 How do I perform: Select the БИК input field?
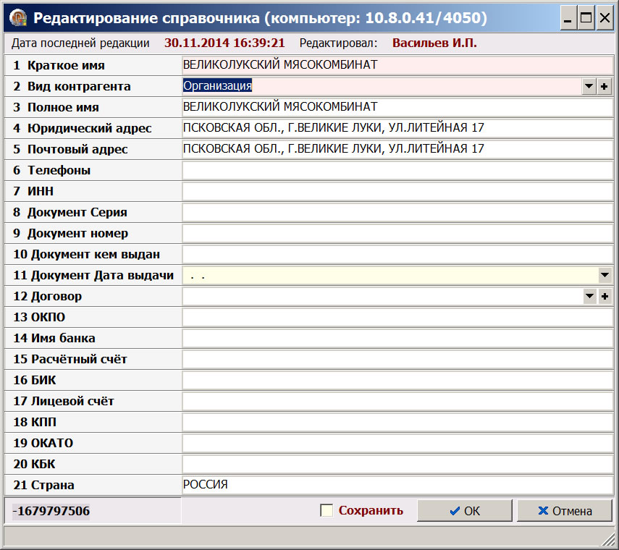click(397, 381)
